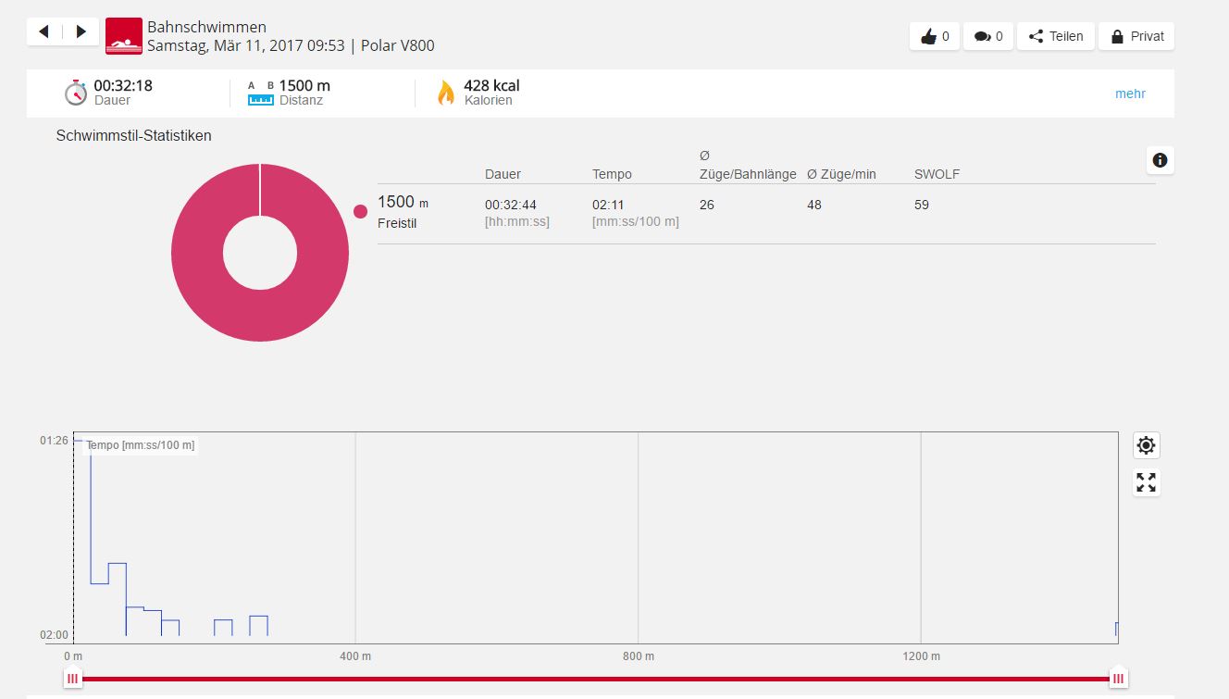Click the left range slider handle
This screenshot has width=1229, height=699.
click(72, 679)
